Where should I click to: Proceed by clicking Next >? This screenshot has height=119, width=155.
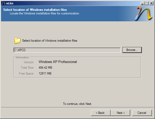point(120,113)
